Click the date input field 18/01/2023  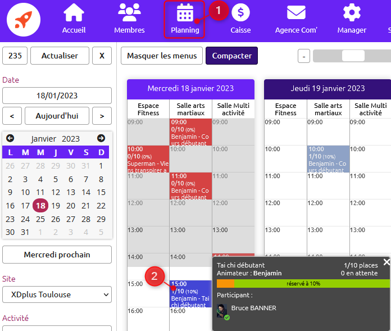point(57,96)
